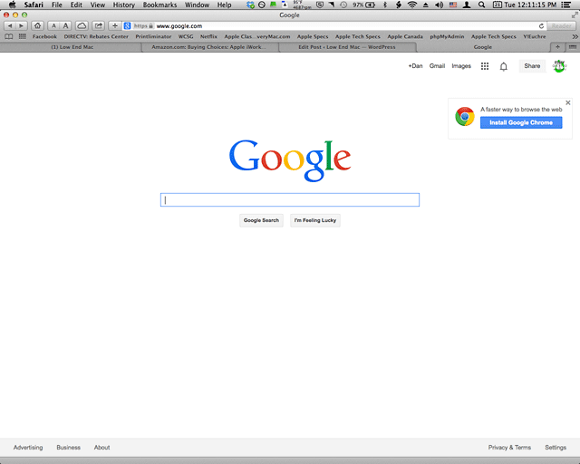The width and height of the screenshot is (580, 464).
Task: Open Google notifications bell
Action: (x=504, y=66)
